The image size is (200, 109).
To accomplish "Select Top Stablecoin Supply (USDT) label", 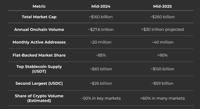I will pos(39,69).
